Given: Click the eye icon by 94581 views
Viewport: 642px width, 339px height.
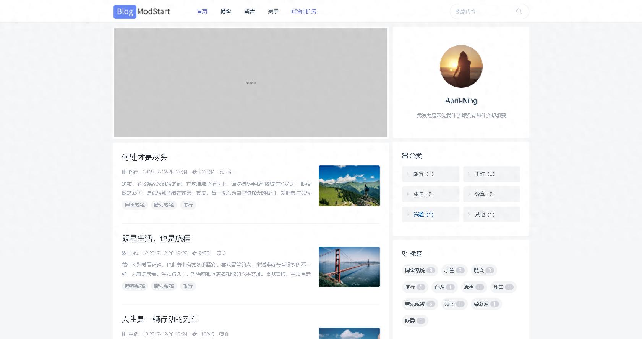Looking at the screenshot, I should coord(195,253).
